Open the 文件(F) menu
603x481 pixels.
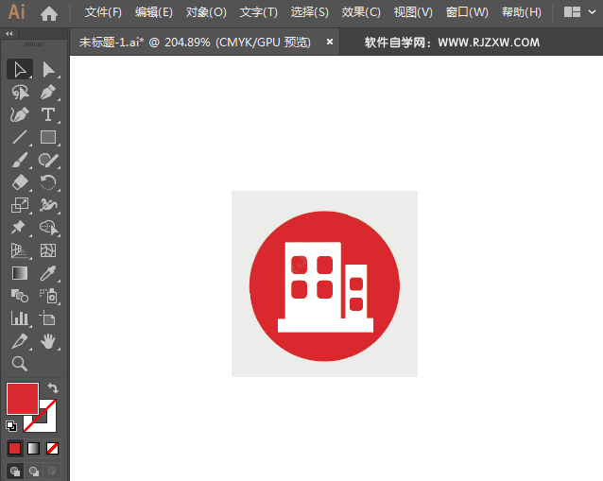coord(103,12)
